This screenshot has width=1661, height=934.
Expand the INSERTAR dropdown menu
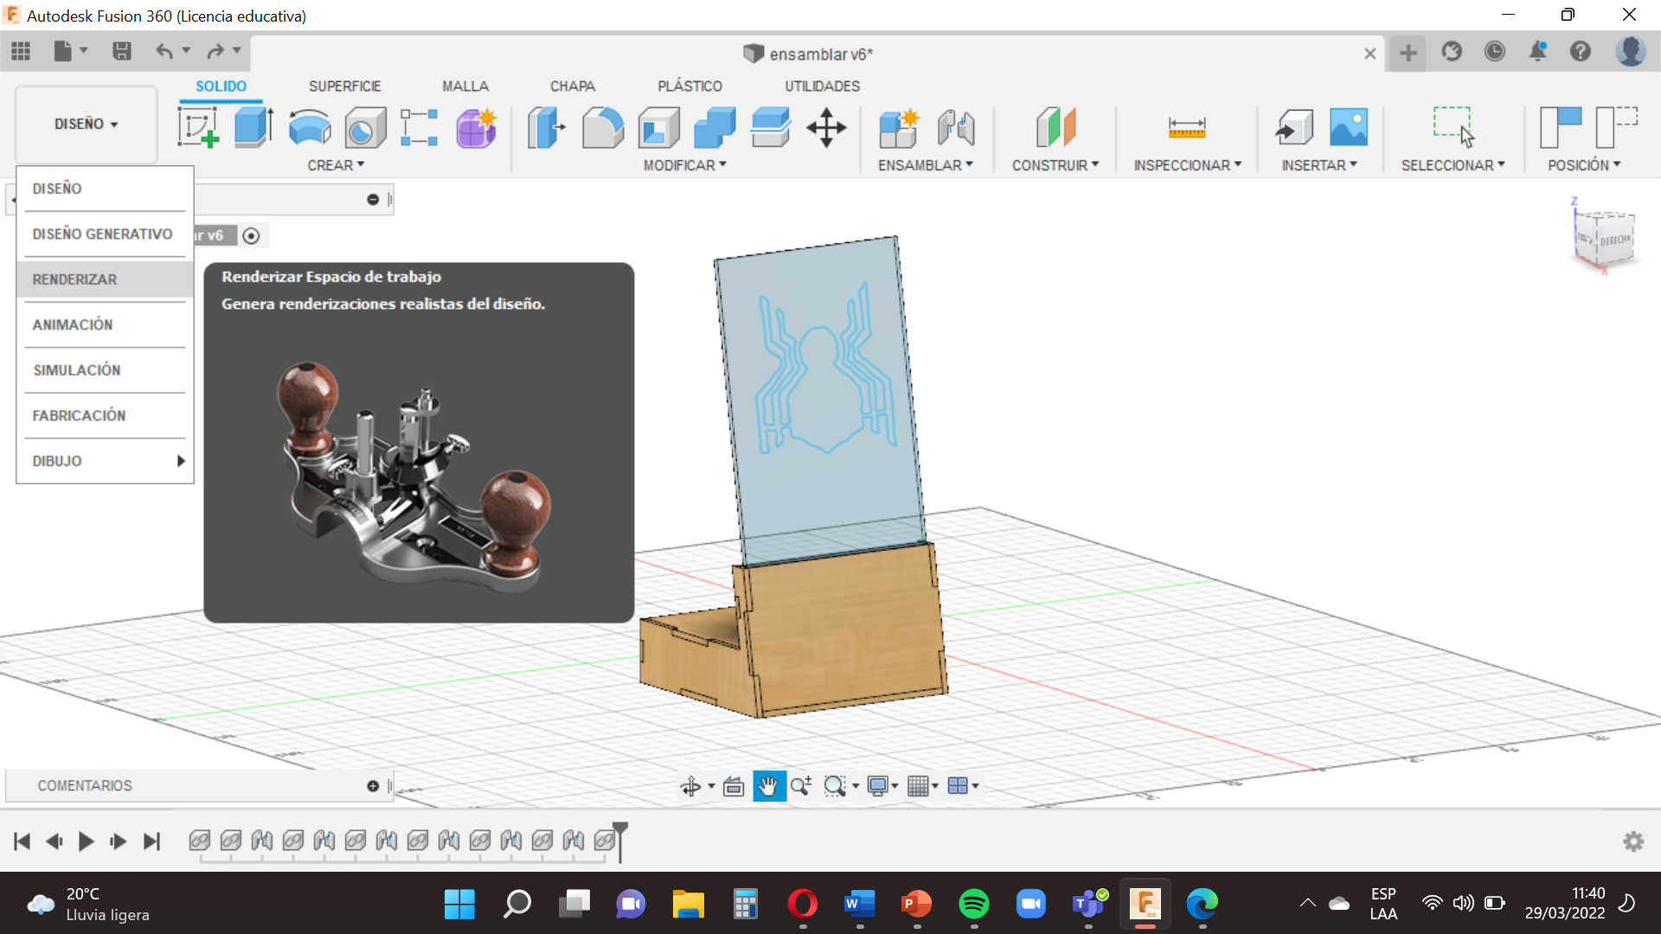point(1319,165)
